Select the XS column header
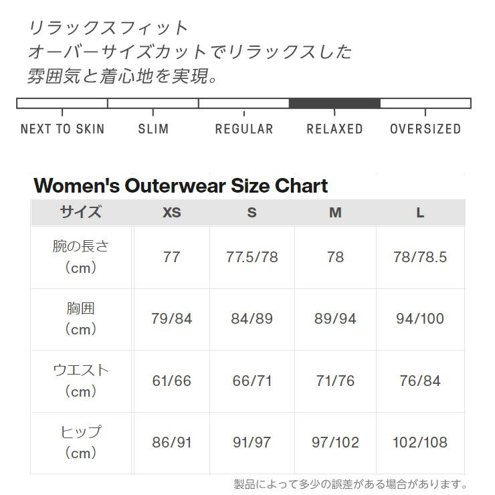495x495 pixels. (x=171, y=213)
